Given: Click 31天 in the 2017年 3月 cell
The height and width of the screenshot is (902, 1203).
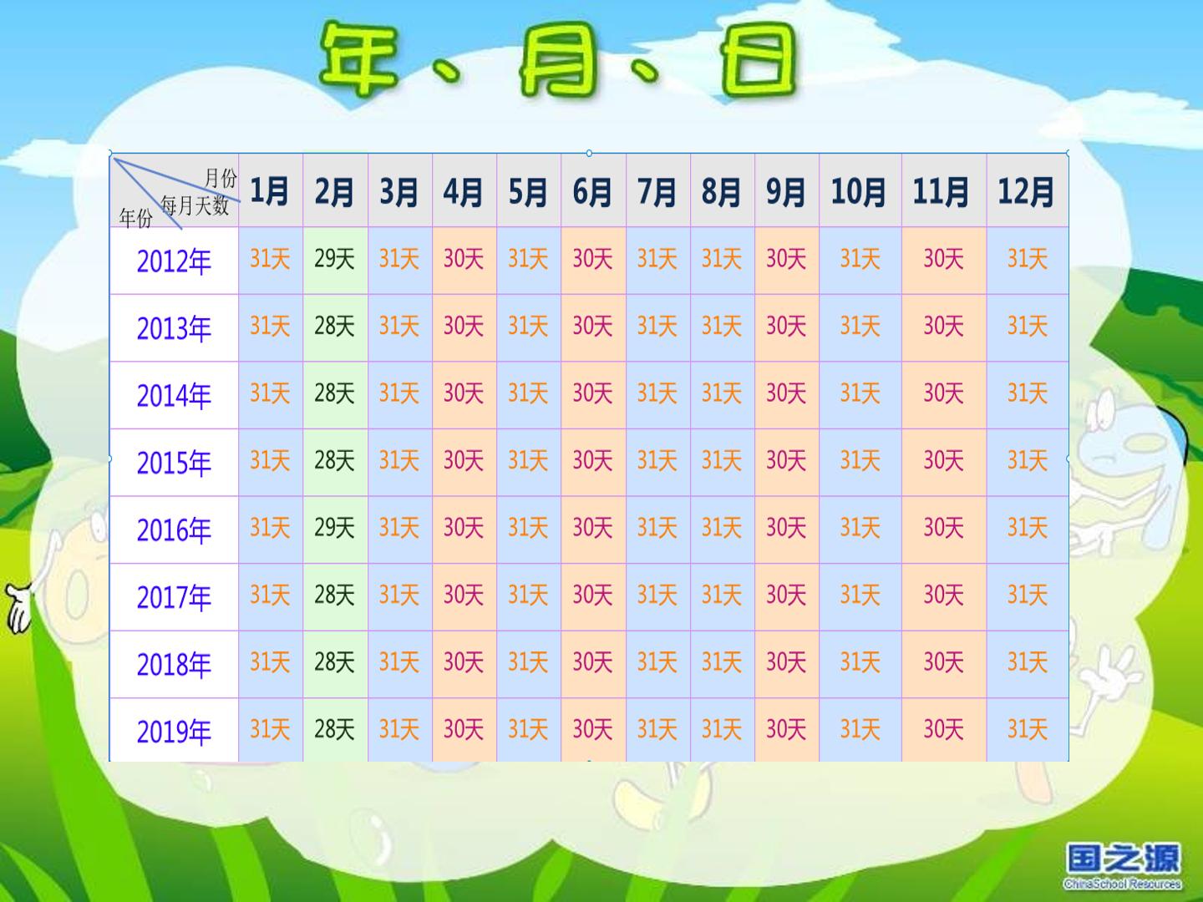Looking at the screenshot, I should click(398, 595).
